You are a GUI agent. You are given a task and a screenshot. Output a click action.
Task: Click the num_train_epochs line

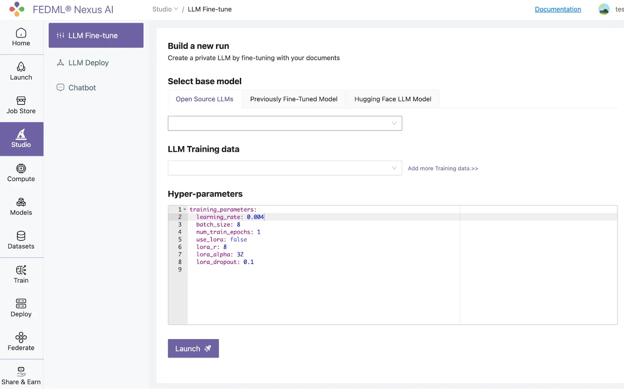(x=228, y=232)
